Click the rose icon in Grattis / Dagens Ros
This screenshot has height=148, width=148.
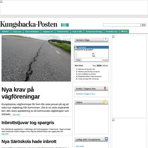point(105,88)
